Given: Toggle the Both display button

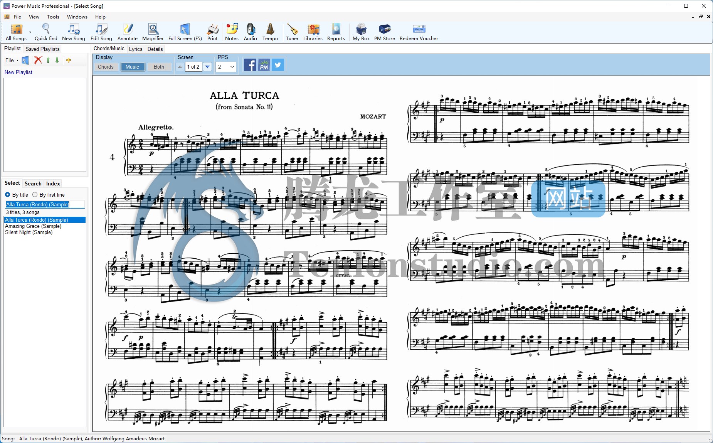Looking at the screenshot, I should [x=159, y=67].
